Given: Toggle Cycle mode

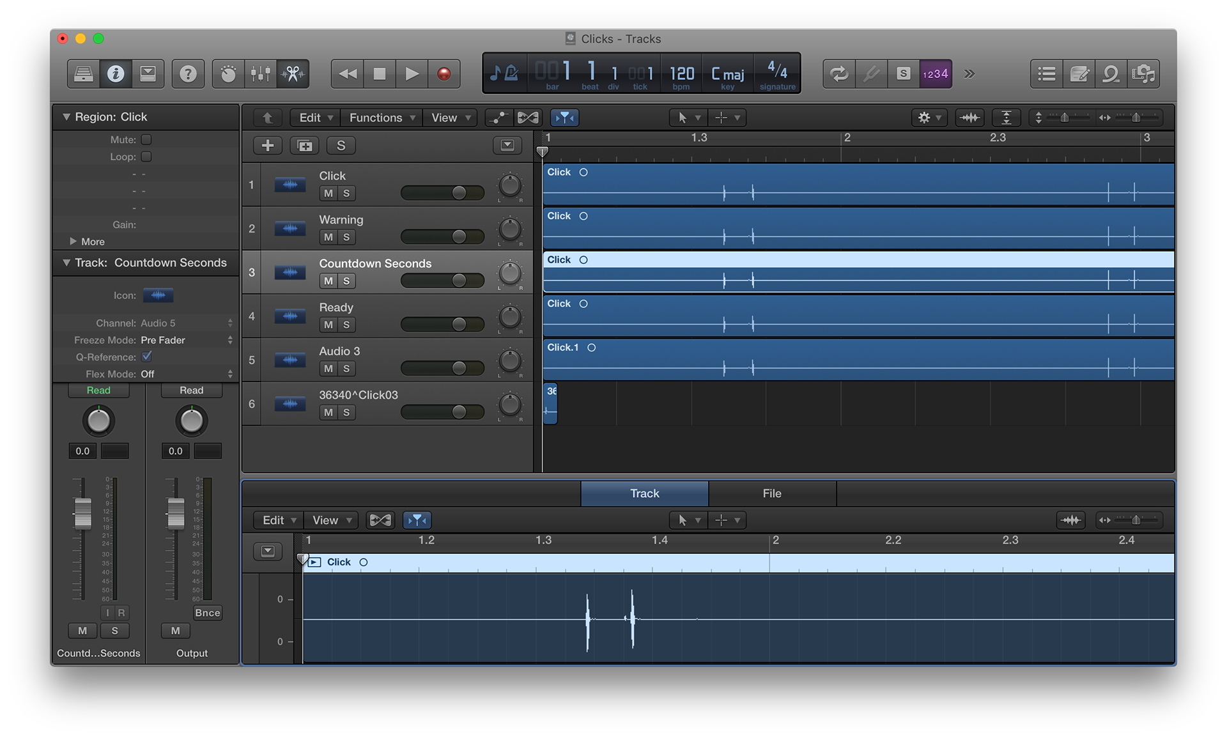Looking at the screenshot, I should [839, 74].
